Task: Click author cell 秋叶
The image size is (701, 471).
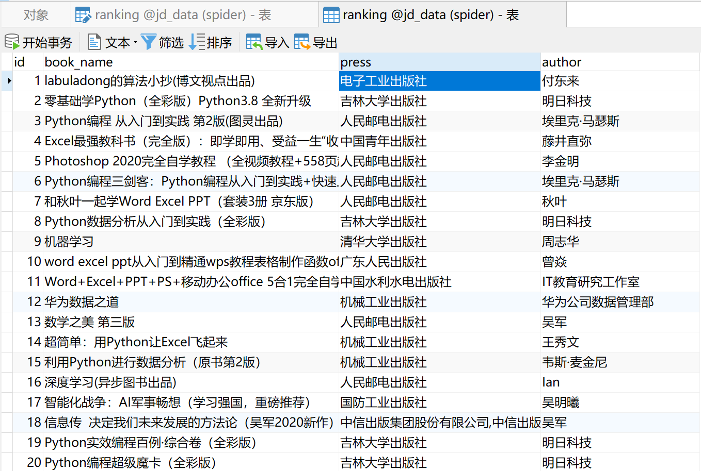Action: coord(620,201)
